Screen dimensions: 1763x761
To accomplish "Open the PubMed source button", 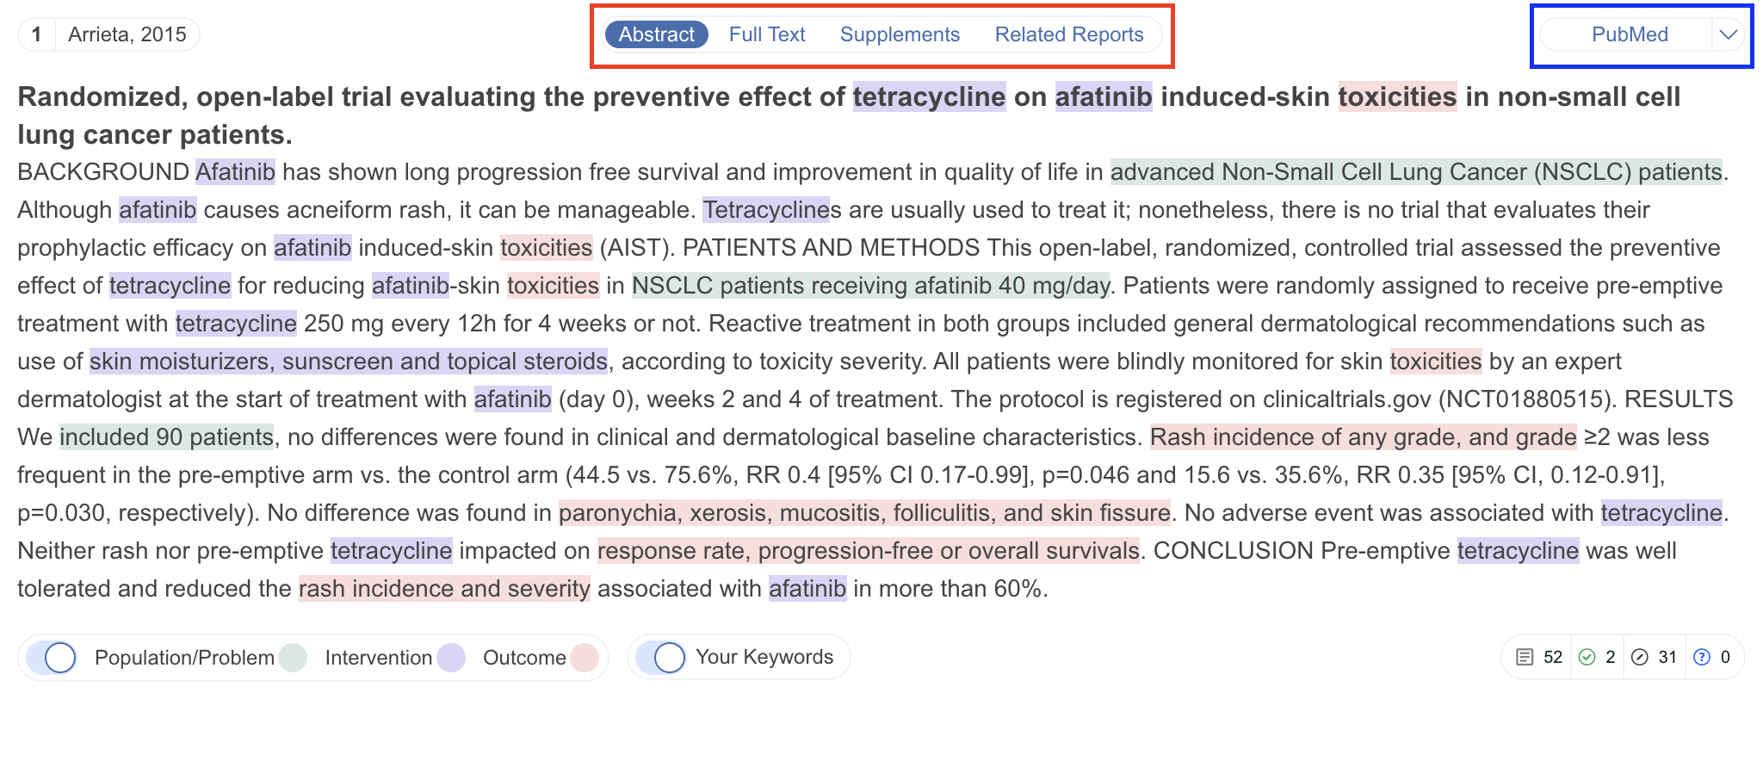I will tap(1629, 34).
